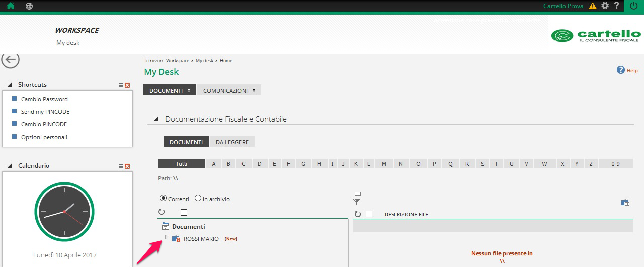
Task: Collapse the Documentazione Fiscale e Contabile section
Action: (156, 119)
